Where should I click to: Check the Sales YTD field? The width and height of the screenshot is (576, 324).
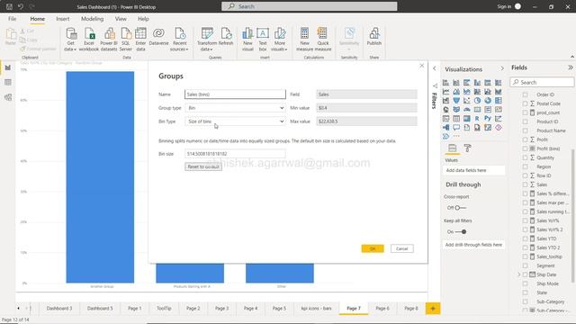(x=525, y=238)
